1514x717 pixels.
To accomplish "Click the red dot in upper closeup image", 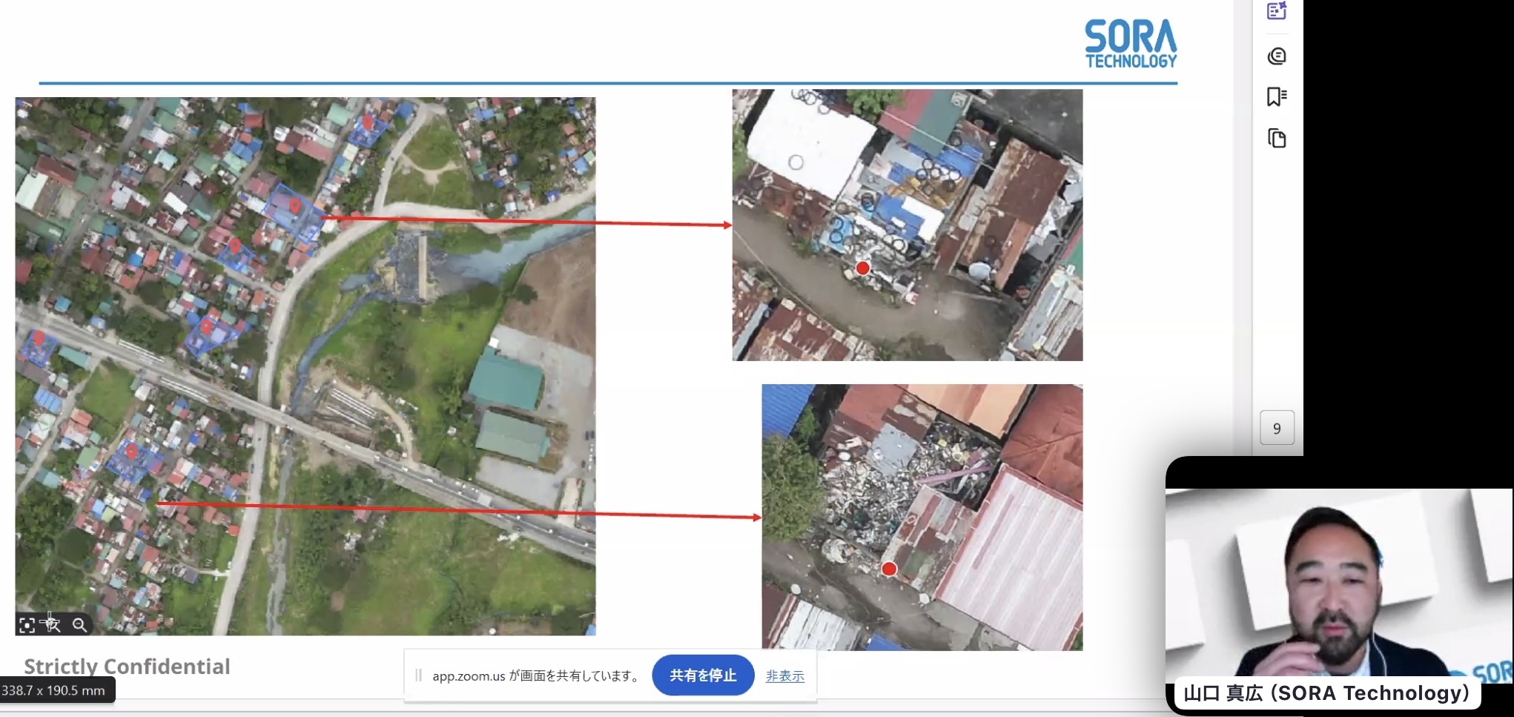I will click(862, 268).
